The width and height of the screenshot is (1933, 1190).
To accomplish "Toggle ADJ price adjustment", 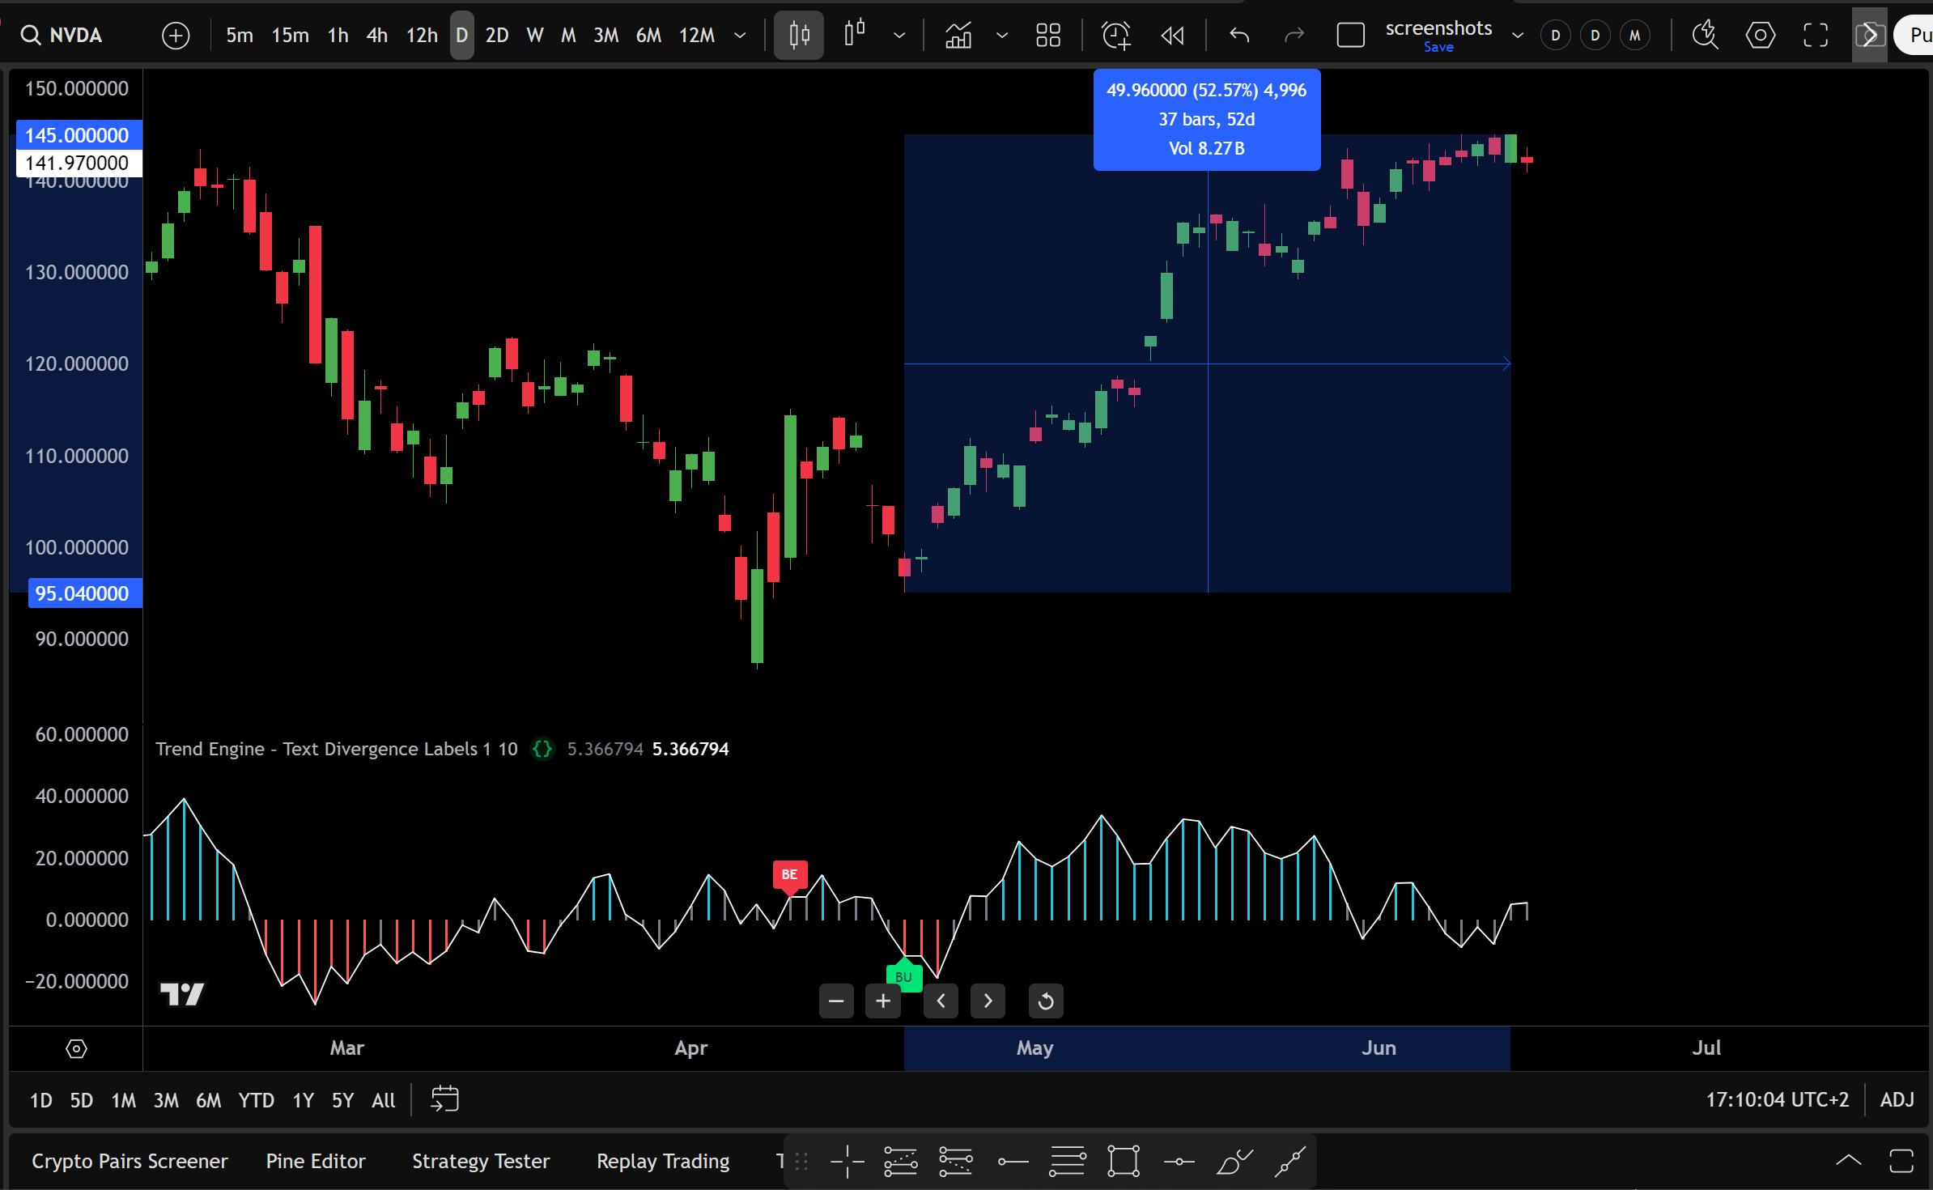I will point(1897,1099).
